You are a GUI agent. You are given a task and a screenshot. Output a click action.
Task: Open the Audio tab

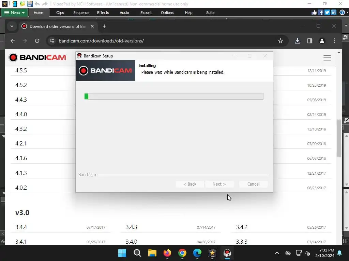(124, 13)
